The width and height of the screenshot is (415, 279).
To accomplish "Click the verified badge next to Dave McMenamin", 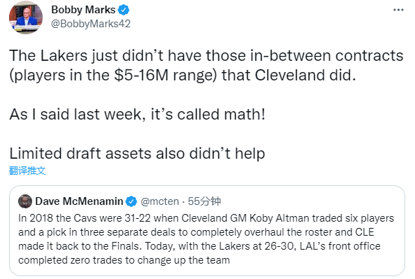I will coord(131,201).
